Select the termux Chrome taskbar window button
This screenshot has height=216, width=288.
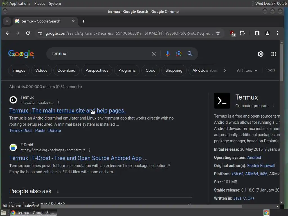point(33,213)
